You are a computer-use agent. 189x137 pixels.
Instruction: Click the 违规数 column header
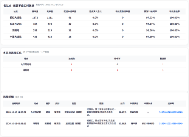71,58
